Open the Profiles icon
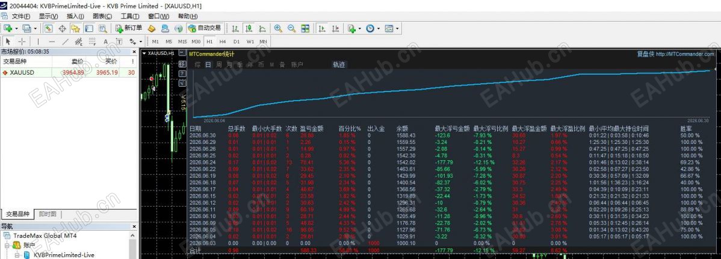The image size is (721, 259). pyautogui.click(x=26, y=28)
